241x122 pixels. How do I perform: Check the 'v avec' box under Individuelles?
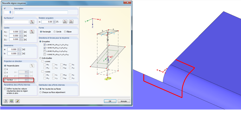[42, 71]
